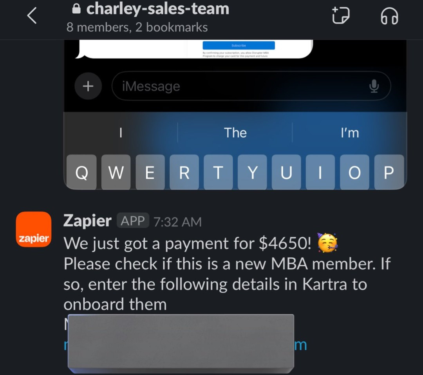Open the Zapier app avatar

tap(34, 229)
